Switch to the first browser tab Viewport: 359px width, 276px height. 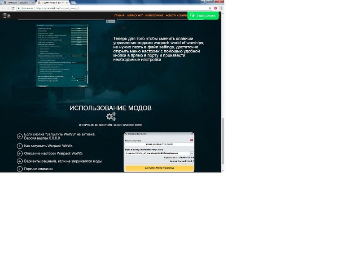click(17, 2)
